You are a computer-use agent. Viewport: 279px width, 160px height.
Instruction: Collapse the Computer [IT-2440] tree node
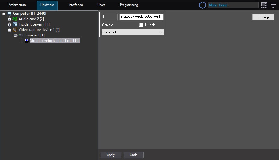[4, 14]
